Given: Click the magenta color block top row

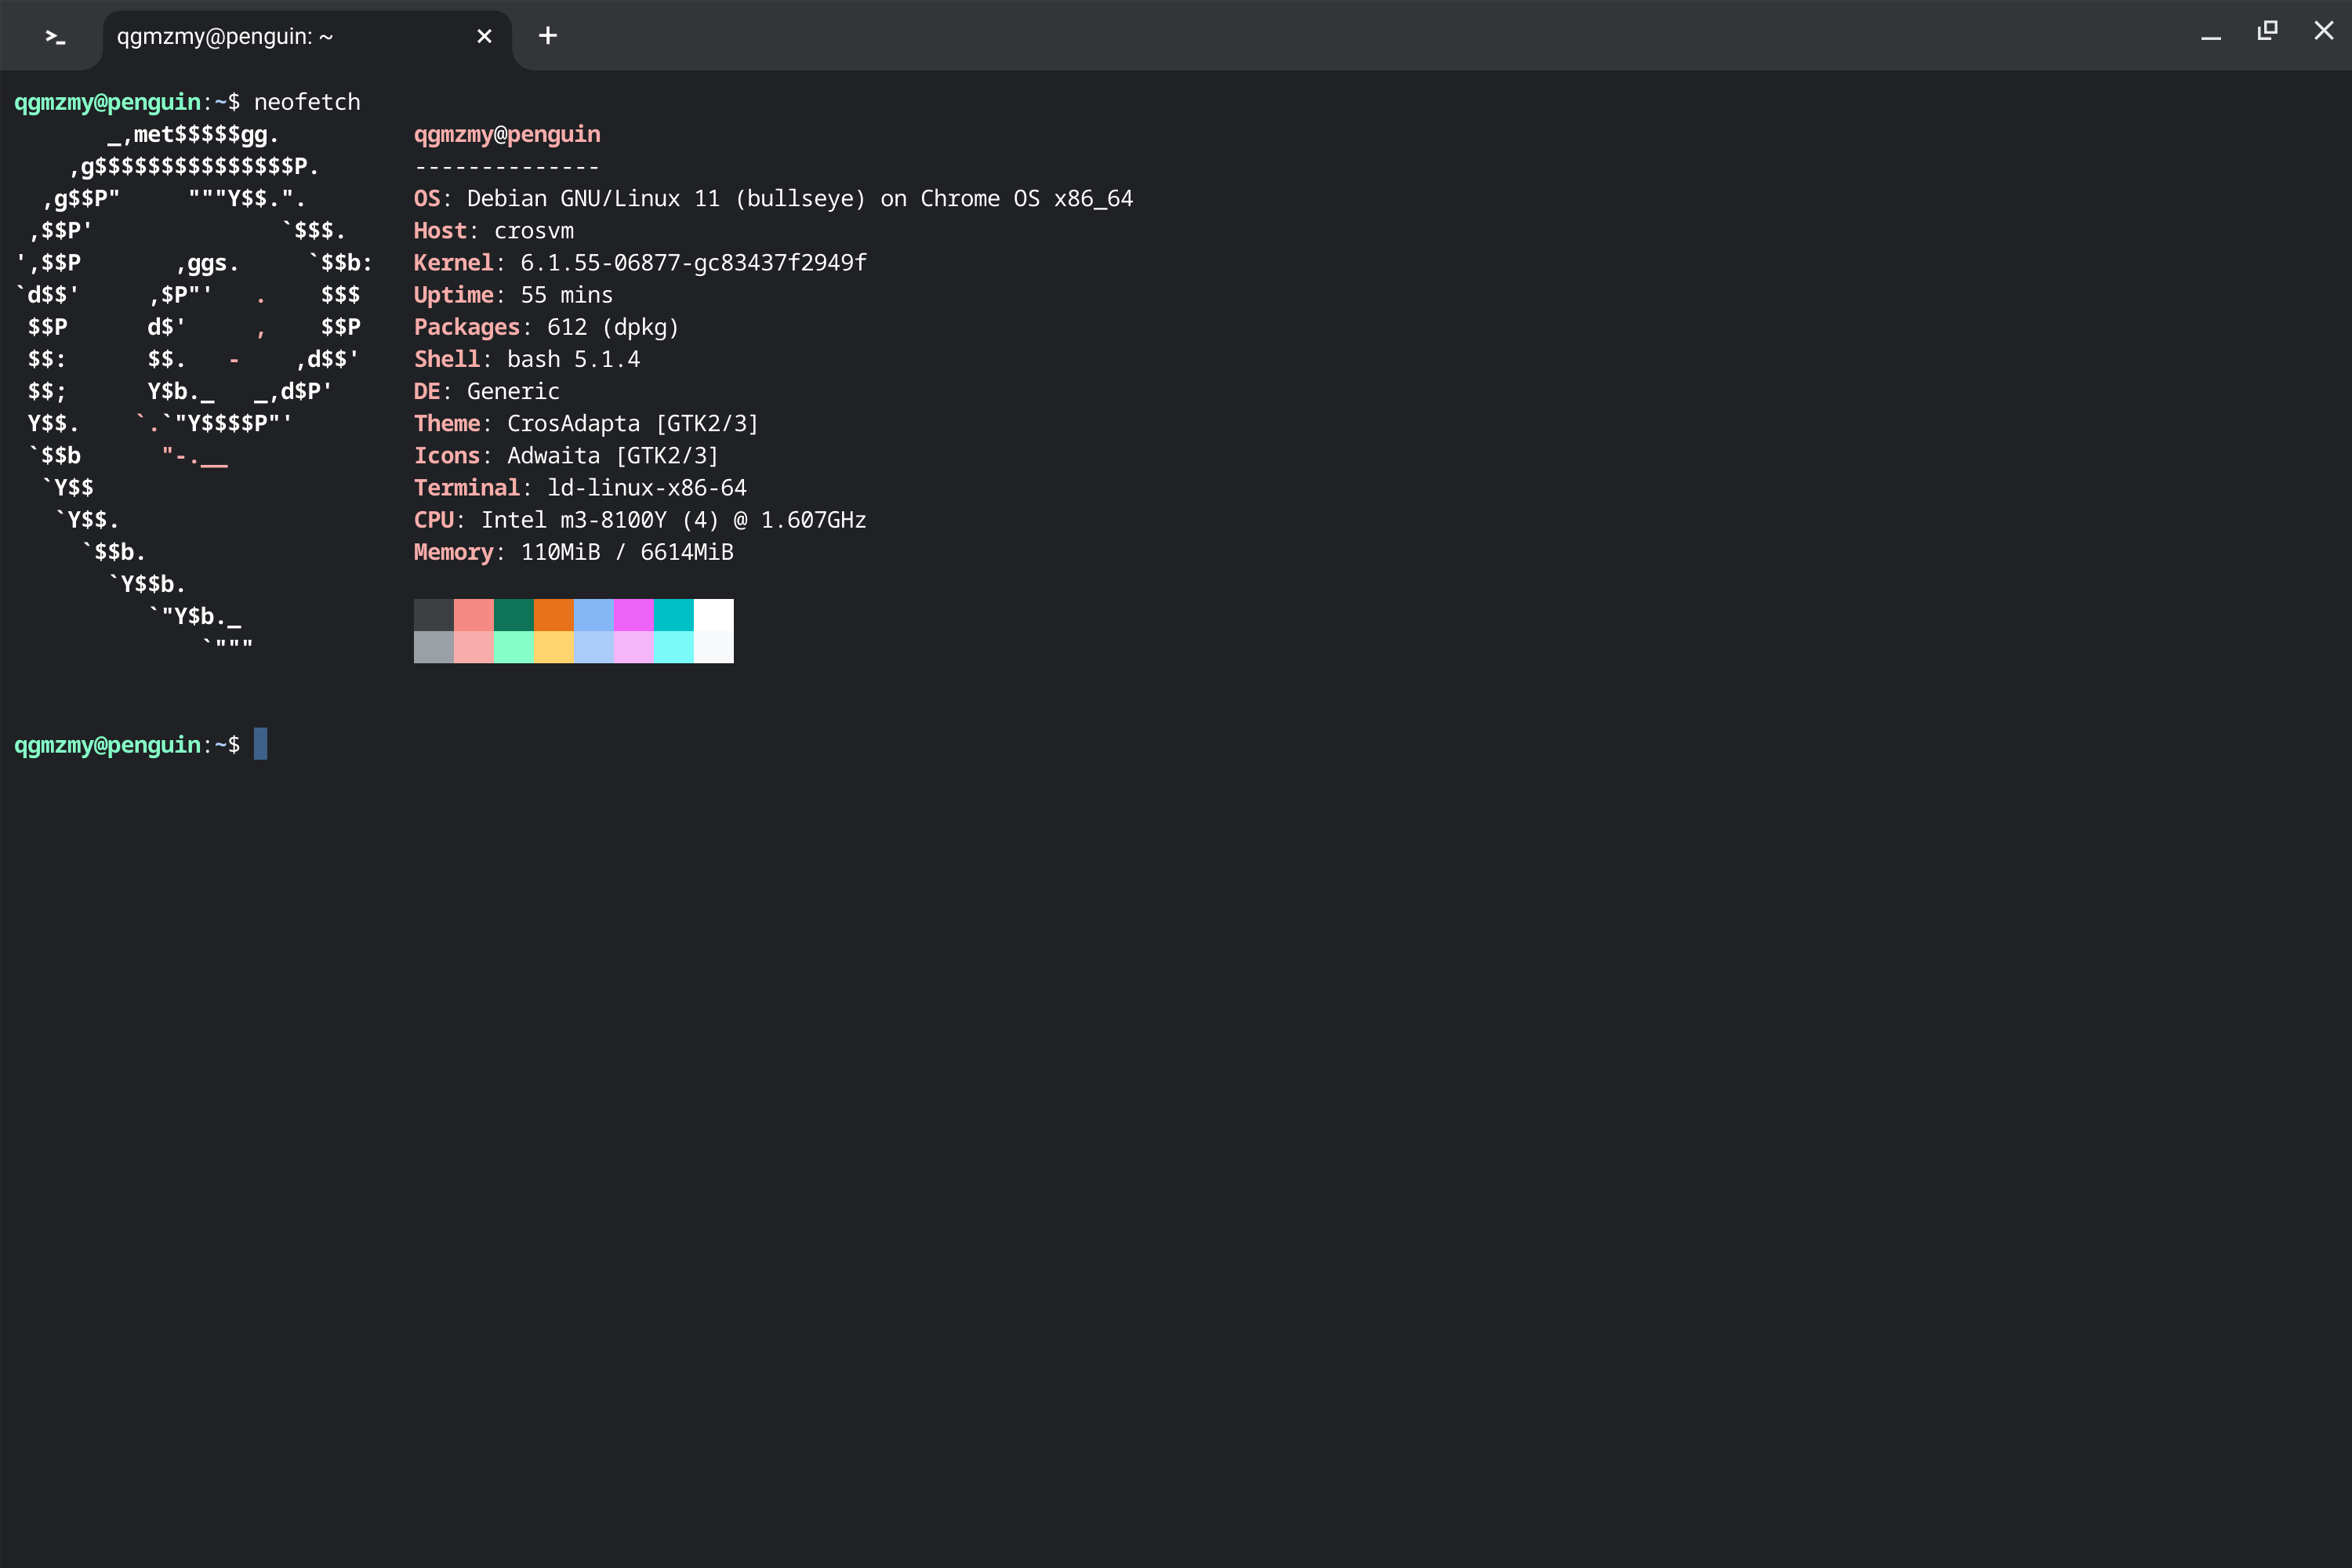Looking at the screenshot, I should point(634,615).
